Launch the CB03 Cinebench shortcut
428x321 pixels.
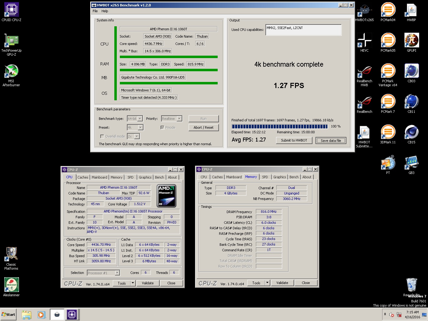click(x=411, y=73)
